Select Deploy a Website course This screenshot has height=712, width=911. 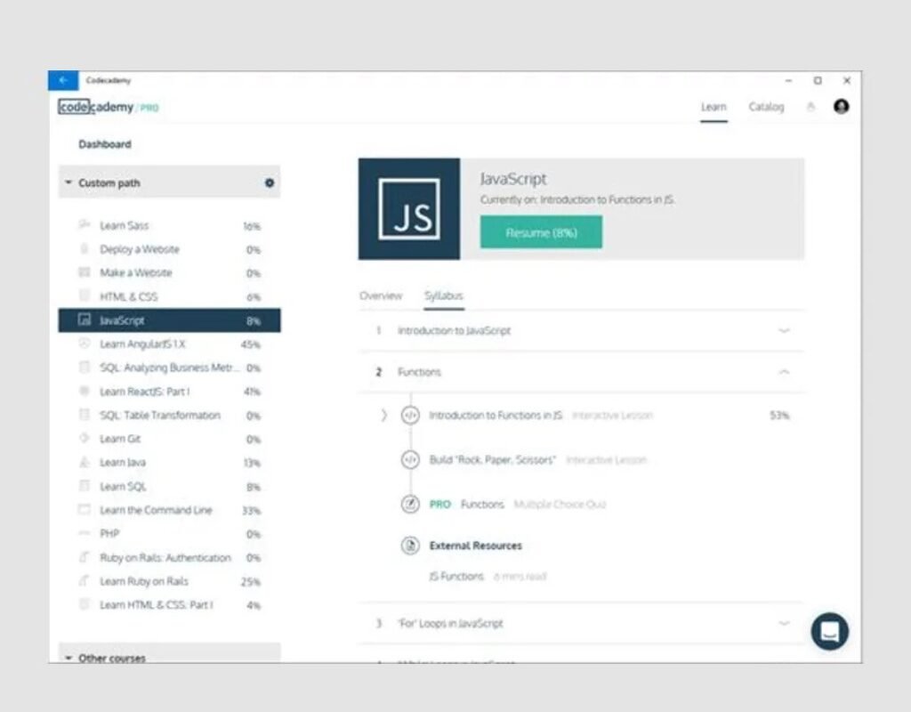pyautogui.click(x=169, y=249)
